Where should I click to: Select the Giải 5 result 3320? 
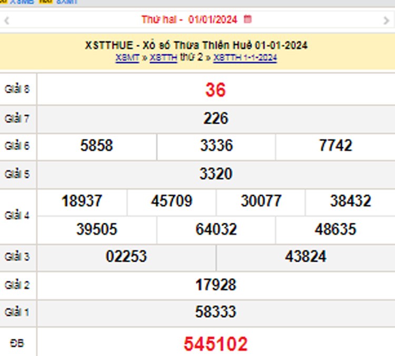tap(215, 174)
